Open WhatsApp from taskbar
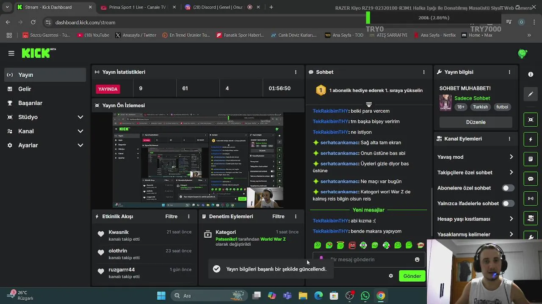Screen dimensions: 542x304 365,296
